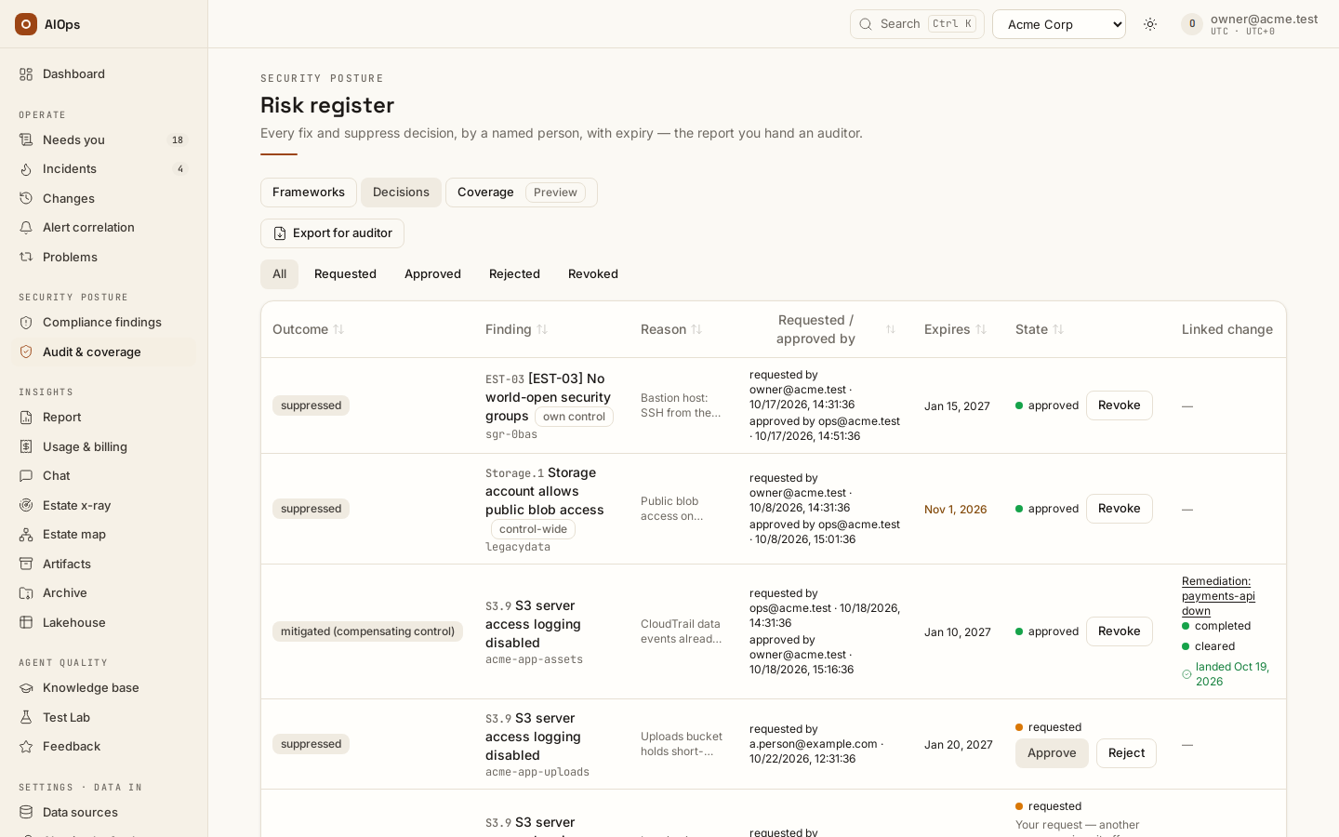The width and height of the screenshot is (1339, 837).
Task: Sort by Requested / approved by column
Action: (x=823, y=329)
